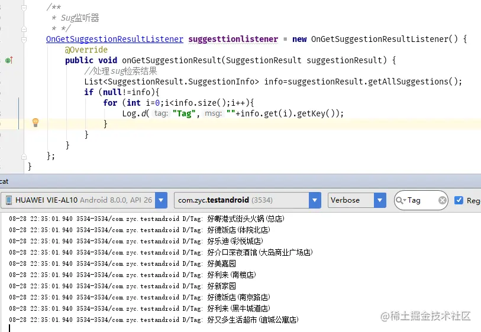Viewport: 481px width, 332px height.
Task: Toggle the Regex checkbox
Action: tap(459, 200)
